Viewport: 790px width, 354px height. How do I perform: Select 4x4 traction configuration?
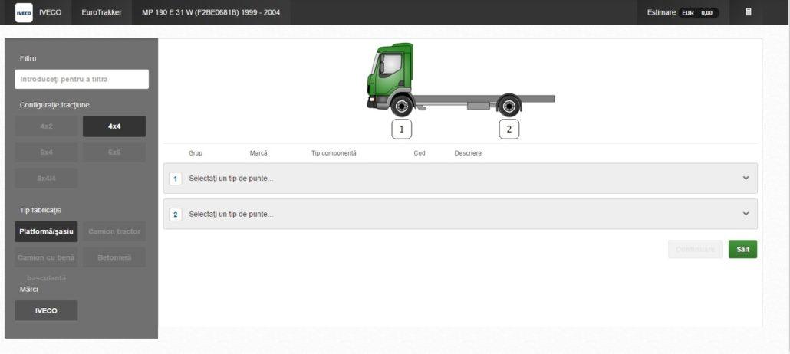(114, 126)
